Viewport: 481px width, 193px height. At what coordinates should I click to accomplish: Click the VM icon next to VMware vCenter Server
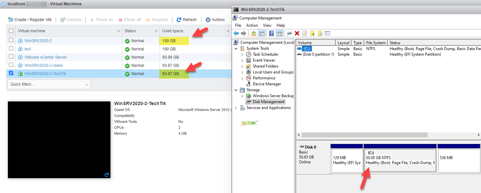click(20, 57)
